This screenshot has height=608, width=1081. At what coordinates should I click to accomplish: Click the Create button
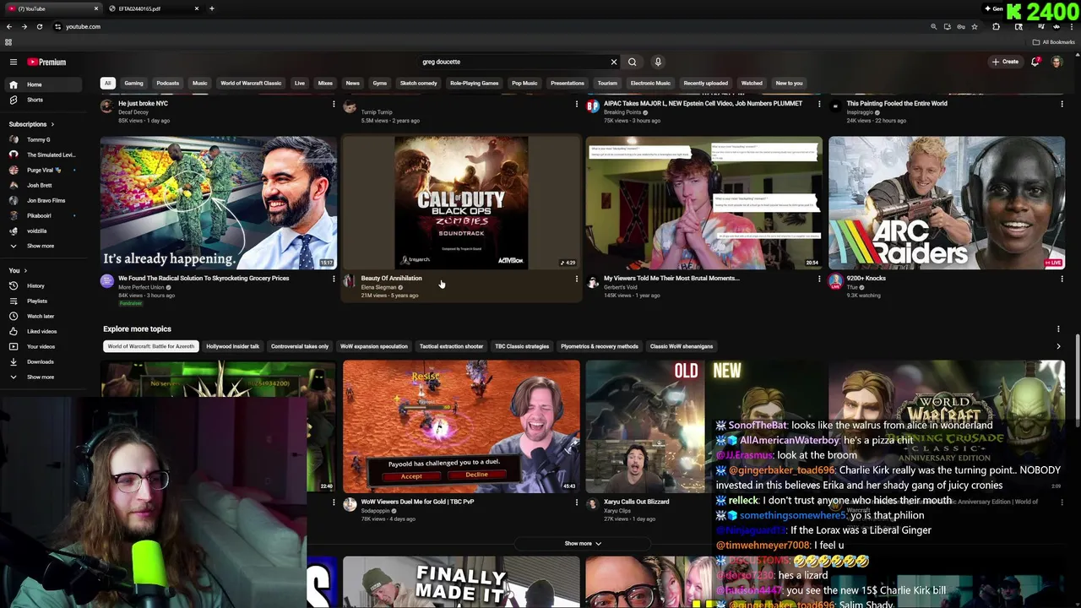point(1005,62)
